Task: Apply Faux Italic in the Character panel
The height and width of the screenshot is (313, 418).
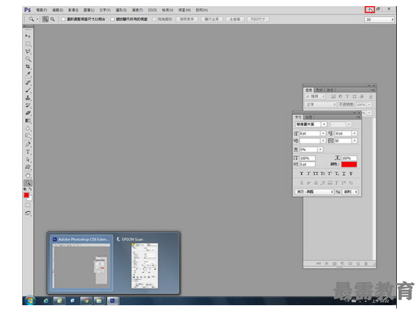Action: [308, 174]
